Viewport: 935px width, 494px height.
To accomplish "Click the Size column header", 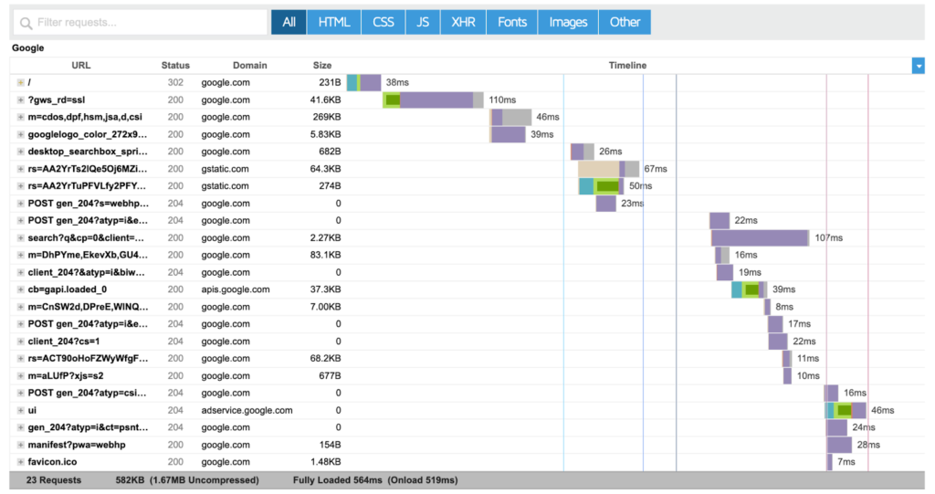I will [322, 66].
